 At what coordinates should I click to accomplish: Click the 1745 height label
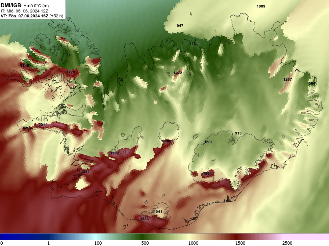(x=25, y=66)
